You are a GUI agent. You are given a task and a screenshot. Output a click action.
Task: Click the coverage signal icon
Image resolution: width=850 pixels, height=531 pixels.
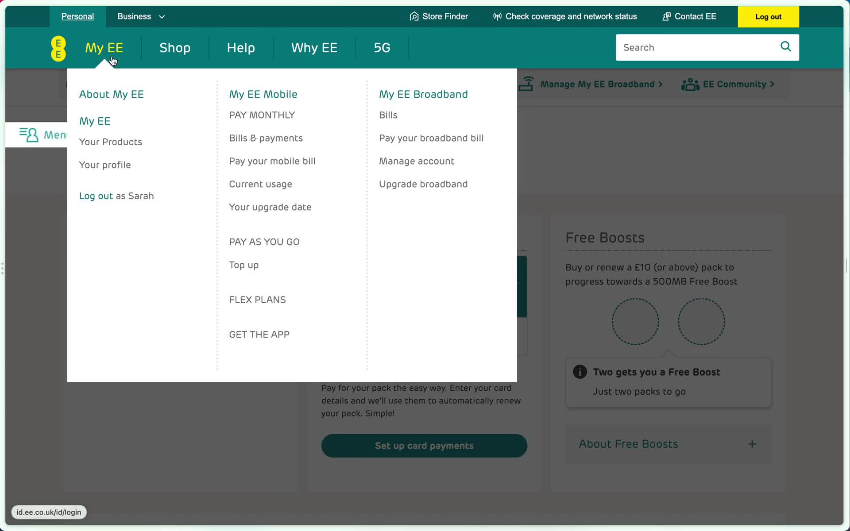point(497,16)
